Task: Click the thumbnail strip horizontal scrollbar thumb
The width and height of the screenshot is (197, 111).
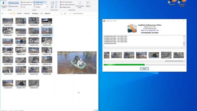Action: 174,61
